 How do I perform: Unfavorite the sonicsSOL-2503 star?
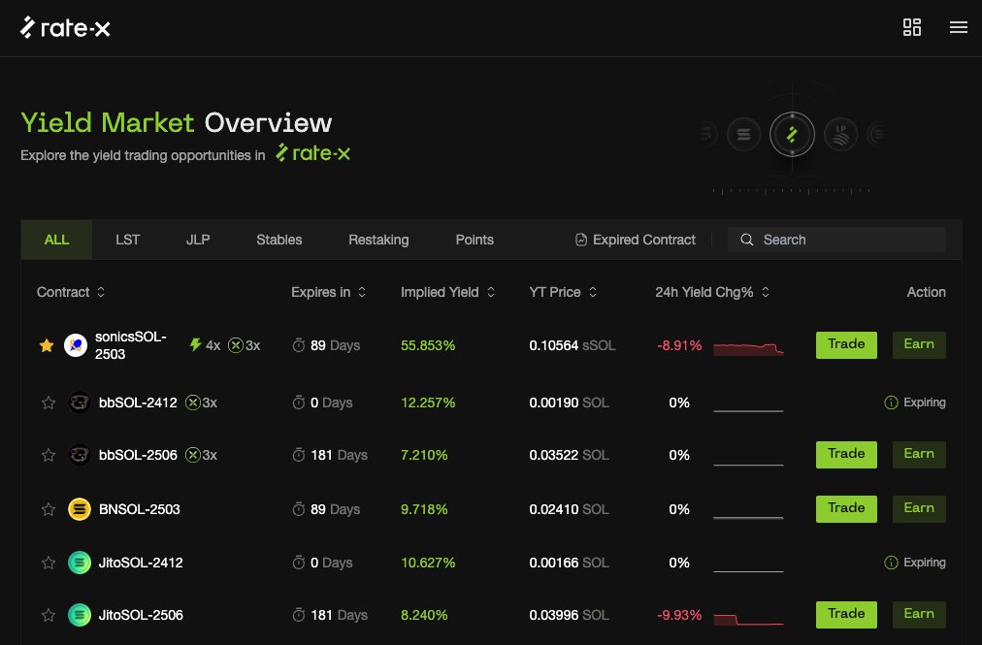(x=45, y=345)
